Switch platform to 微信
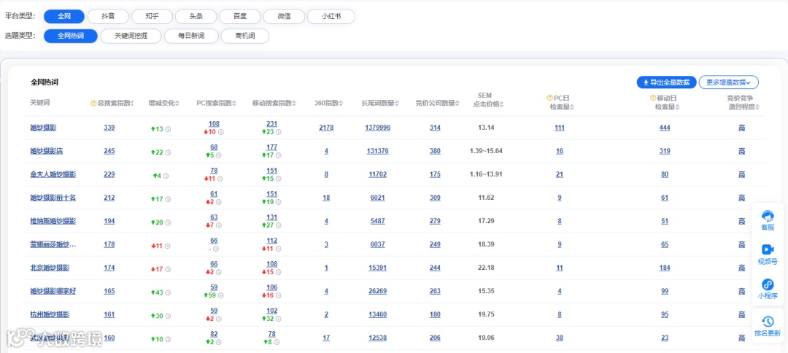788x353 pixels. click(x=283, y=17)
